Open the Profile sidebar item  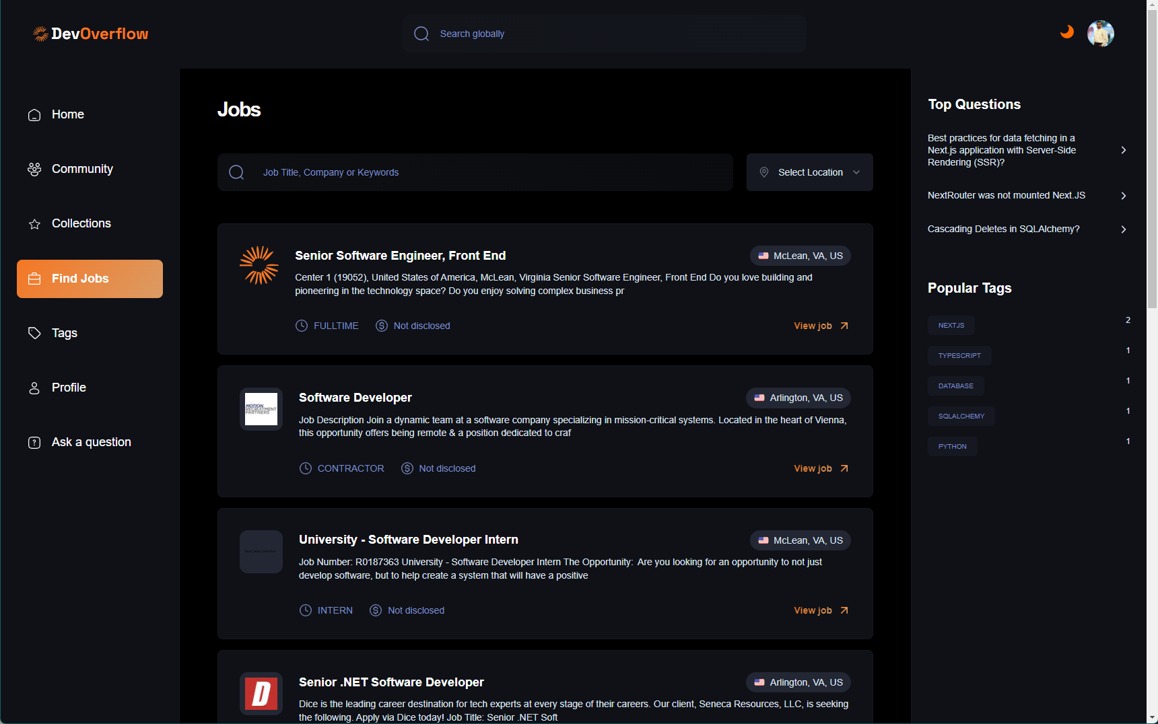[90, 388]
